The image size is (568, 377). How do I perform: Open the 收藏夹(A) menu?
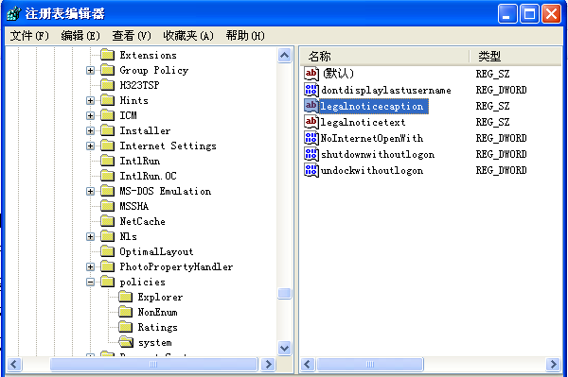tap(188, 35)
